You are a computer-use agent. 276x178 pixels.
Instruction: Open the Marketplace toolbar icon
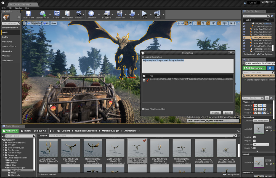pos(67,15)
